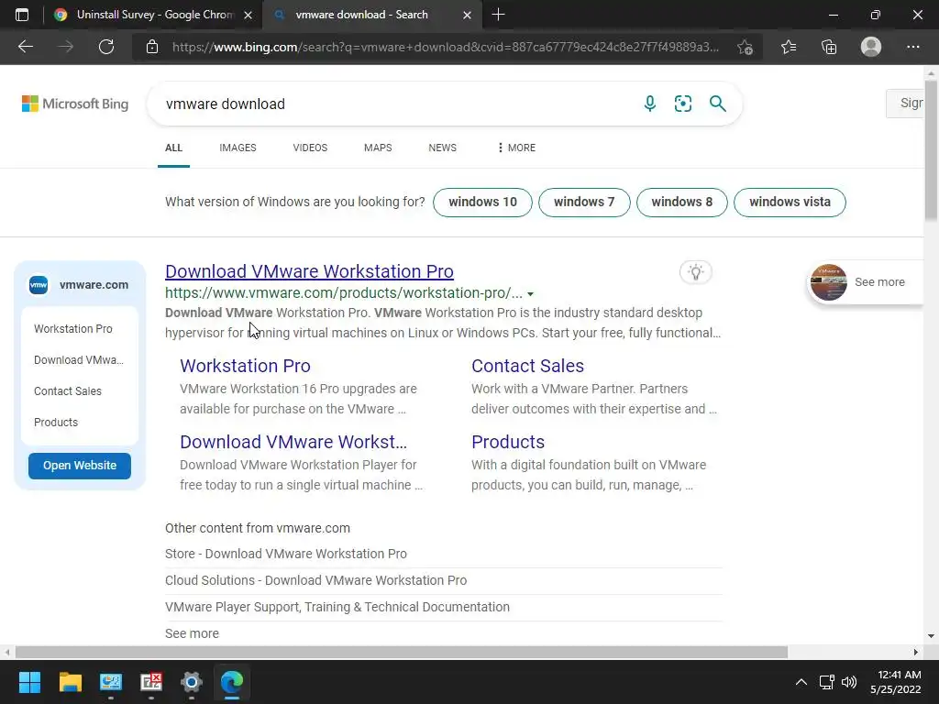
Task: Open the Contact Sales sitelink heading
Action: coord(527,366)
